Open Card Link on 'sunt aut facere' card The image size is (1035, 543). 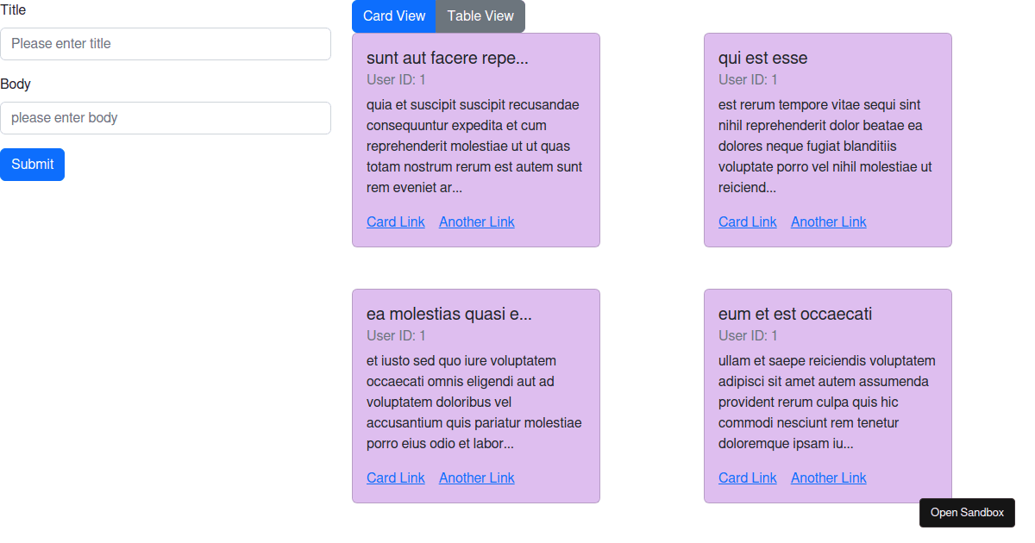point(395,222)
